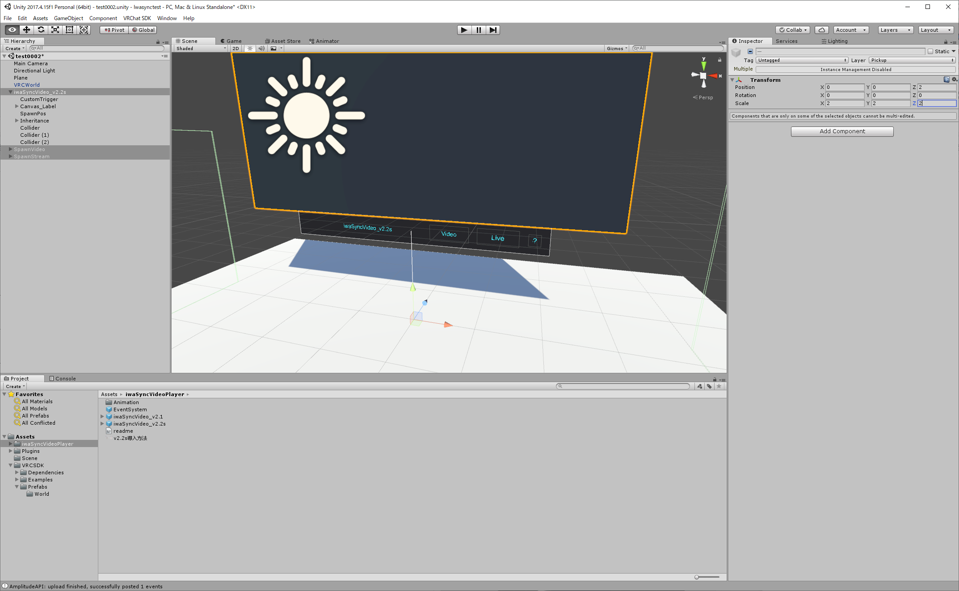959x591 pixels.
Task: Select the Move tool
Action: click(x=26, y=30)
